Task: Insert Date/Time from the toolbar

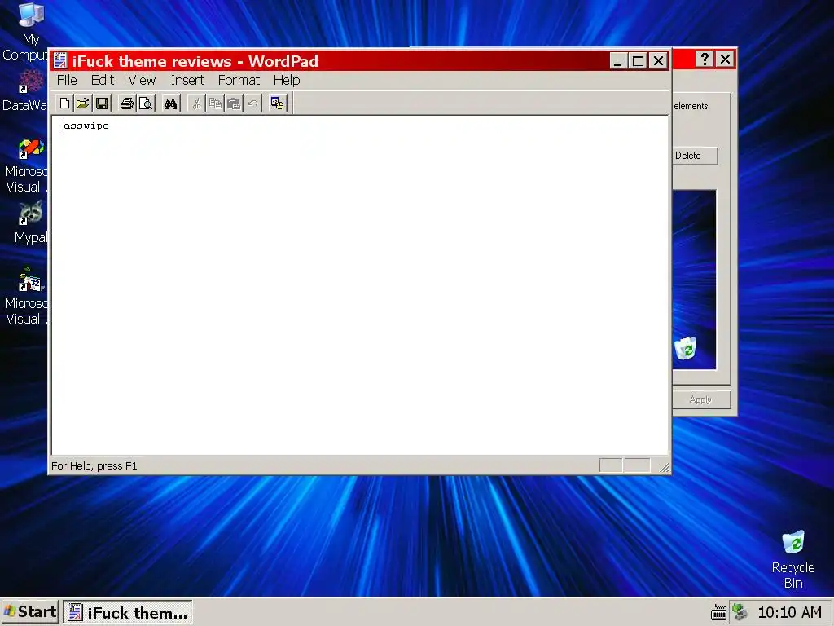Action: tap(277, 104)
